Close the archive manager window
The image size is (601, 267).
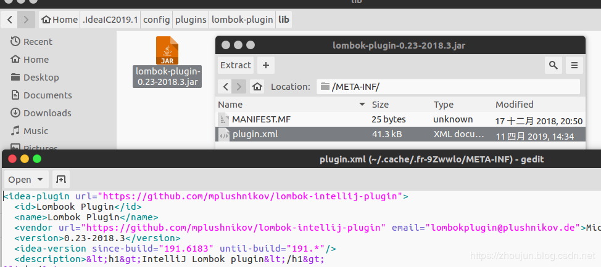226,45
